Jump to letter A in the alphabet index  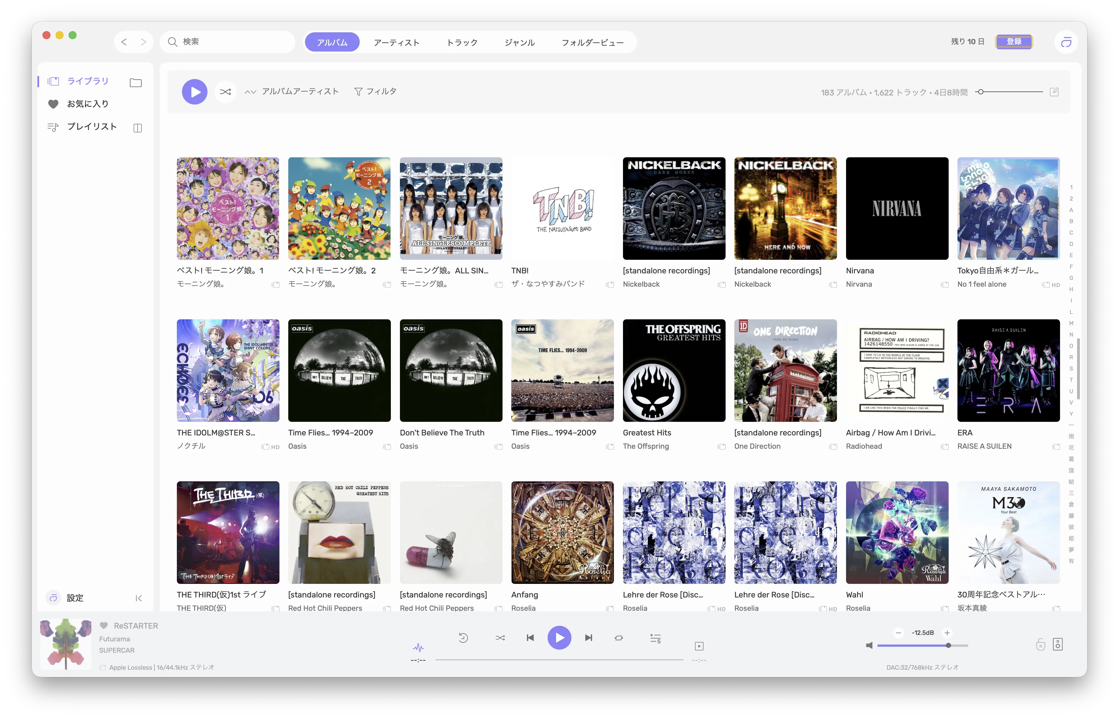click(x=1071, y=210)
